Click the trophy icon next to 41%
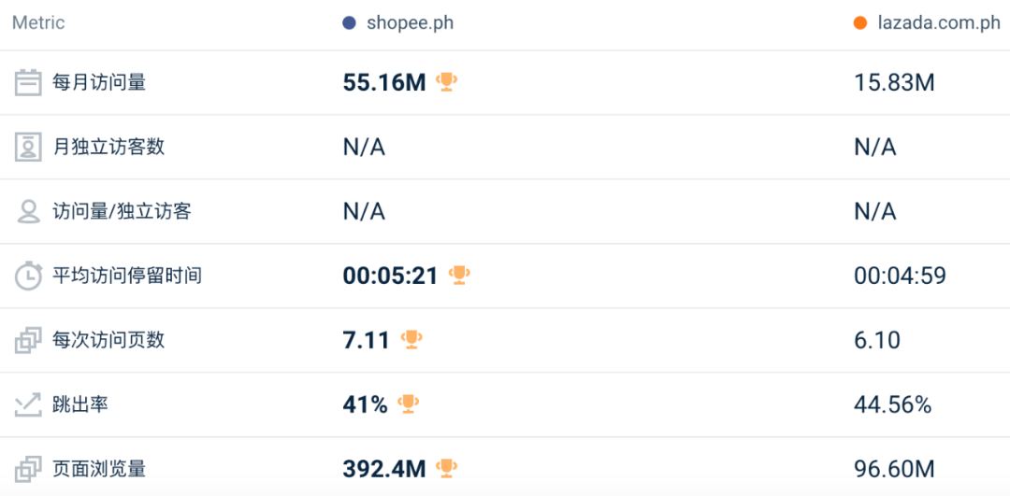The width and height of the screenshot is (1010, 496). (x=409, y=404)
